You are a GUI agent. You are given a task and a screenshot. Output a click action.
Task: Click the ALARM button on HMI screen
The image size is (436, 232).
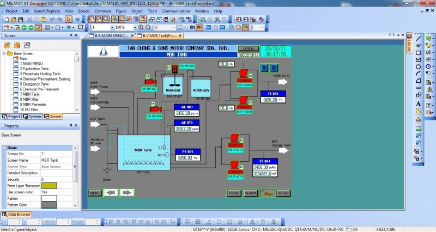251,193
